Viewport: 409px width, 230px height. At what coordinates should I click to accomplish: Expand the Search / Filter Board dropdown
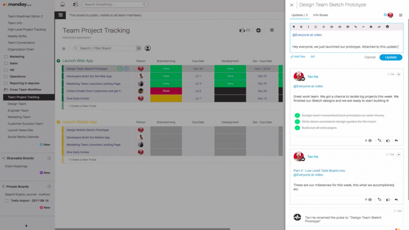139,48
